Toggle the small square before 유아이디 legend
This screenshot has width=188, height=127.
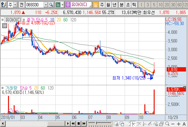[x=3, y=20]
